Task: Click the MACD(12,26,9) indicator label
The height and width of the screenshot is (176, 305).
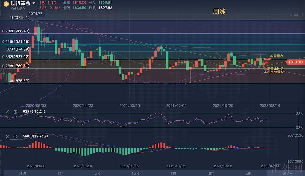Action: (x=35, y=136)
